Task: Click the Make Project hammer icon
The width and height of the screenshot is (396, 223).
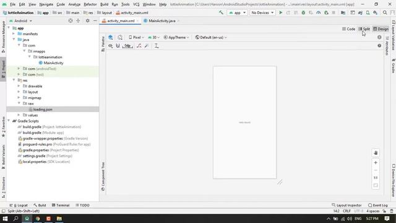Action: [221, 12]
